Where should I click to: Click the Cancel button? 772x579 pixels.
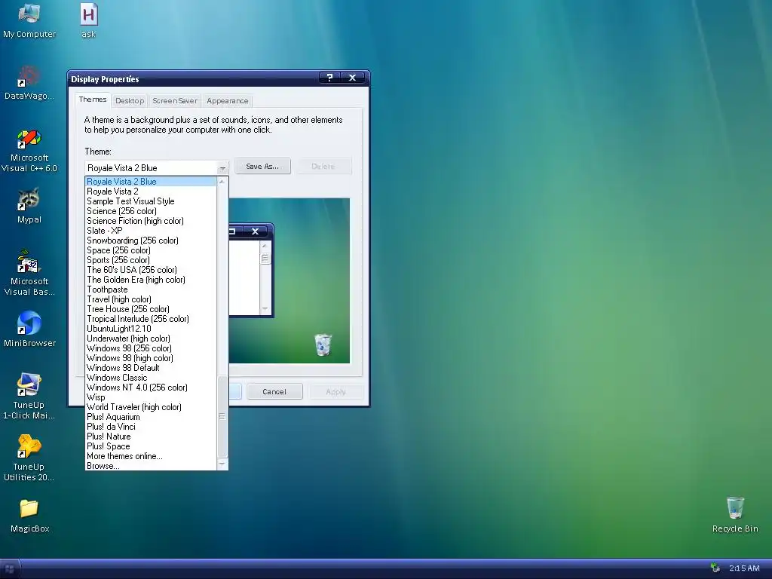274,392
